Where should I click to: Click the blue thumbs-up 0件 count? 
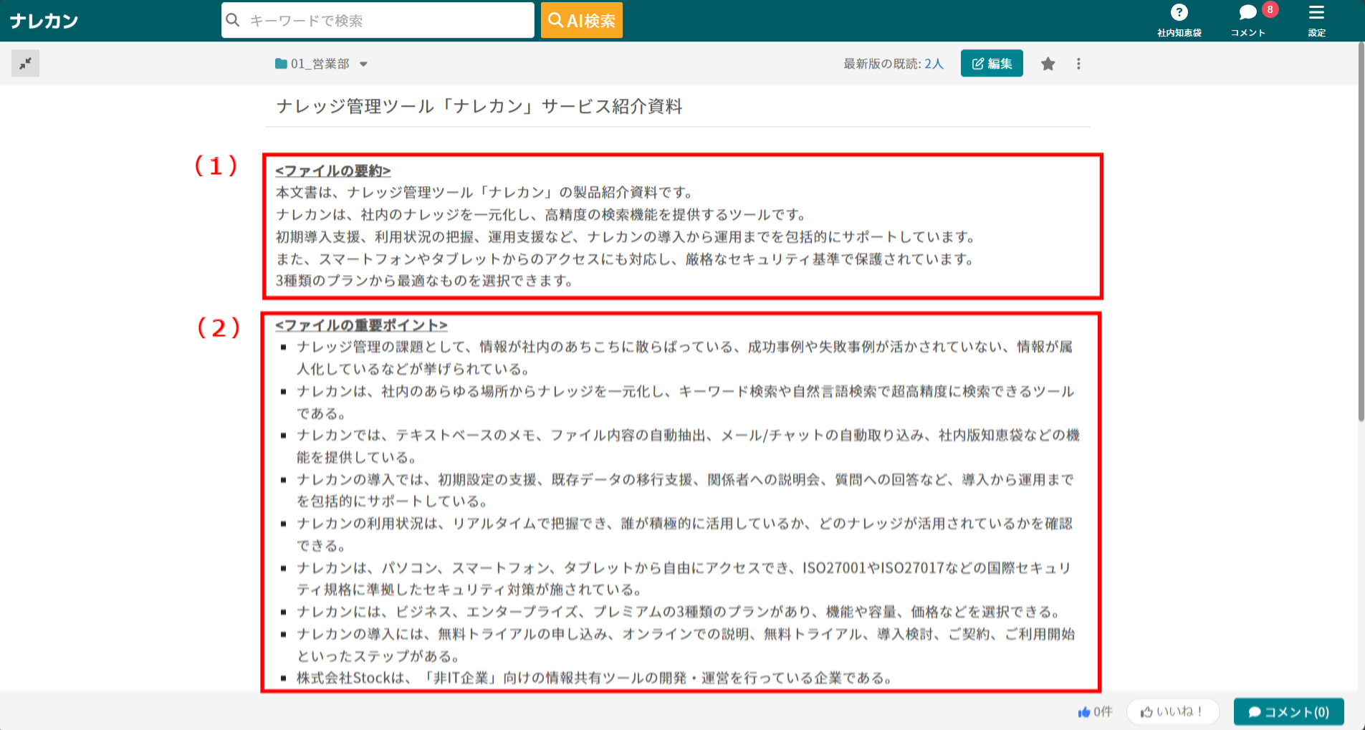coord(1095,711)
